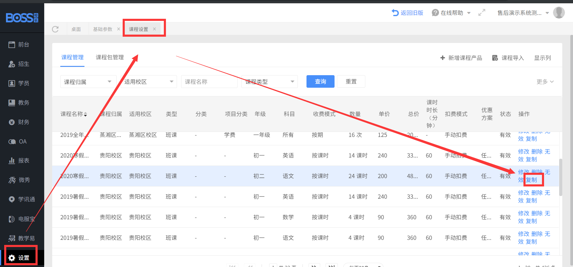
Task: Open the 课程类型 dropdown
Action: click(269, 82)
